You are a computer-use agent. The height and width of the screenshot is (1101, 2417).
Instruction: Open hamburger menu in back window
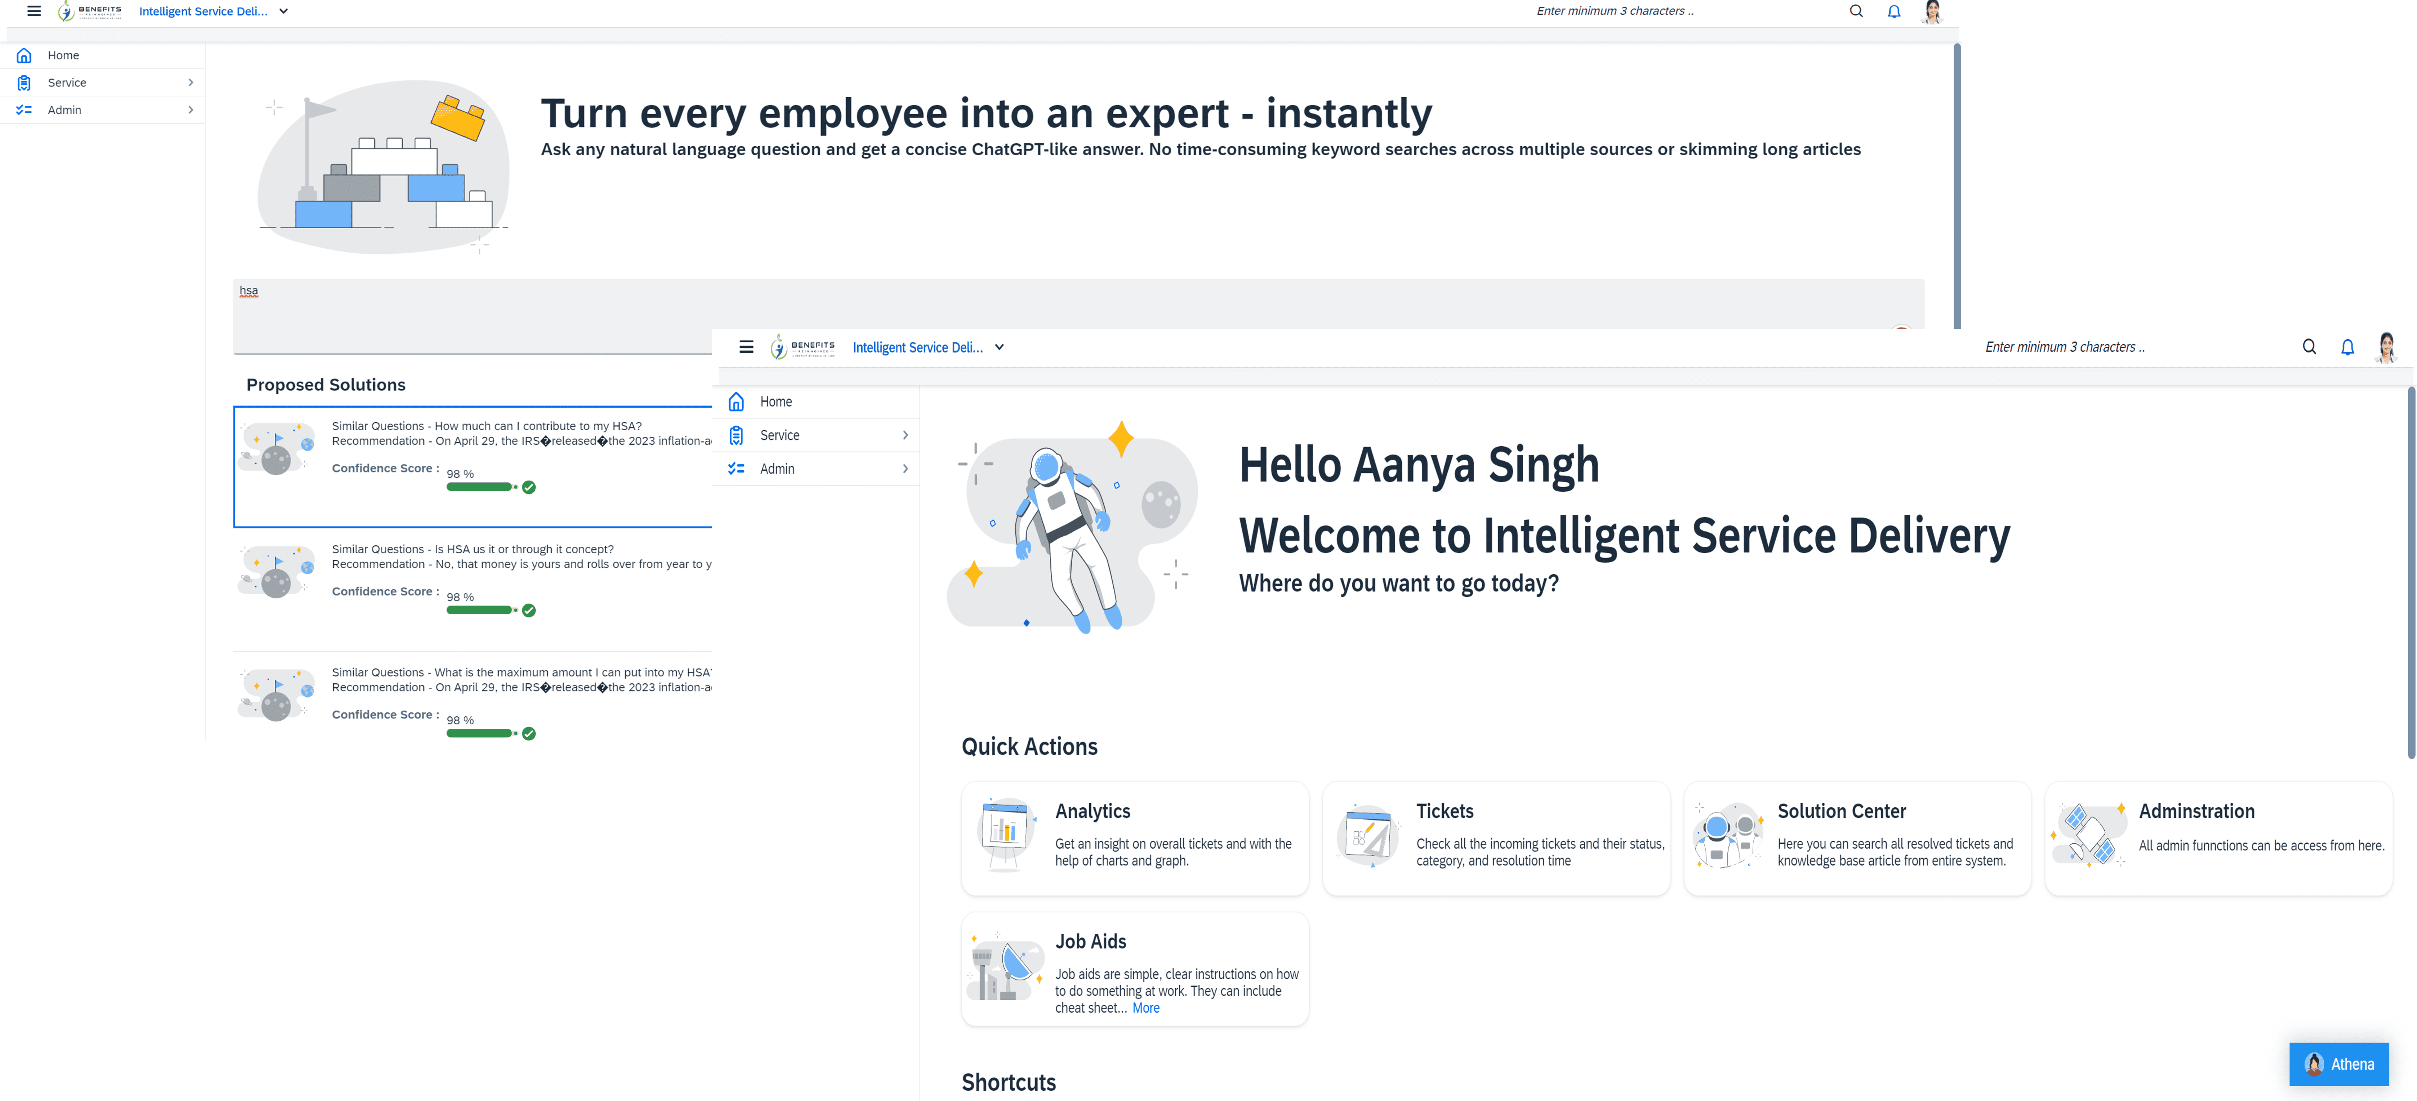point(34,11)
